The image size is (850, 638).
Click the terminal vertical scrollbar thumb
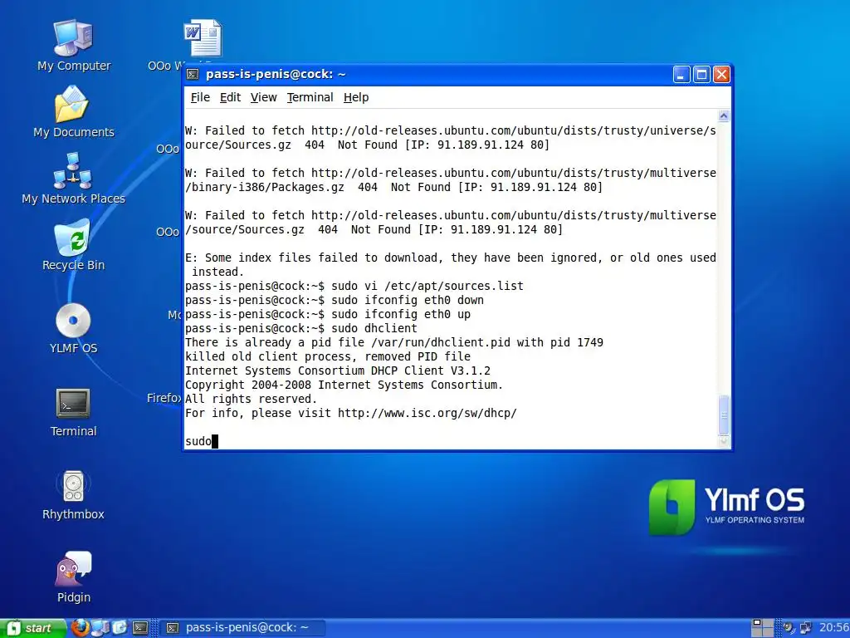click(724, 415)
